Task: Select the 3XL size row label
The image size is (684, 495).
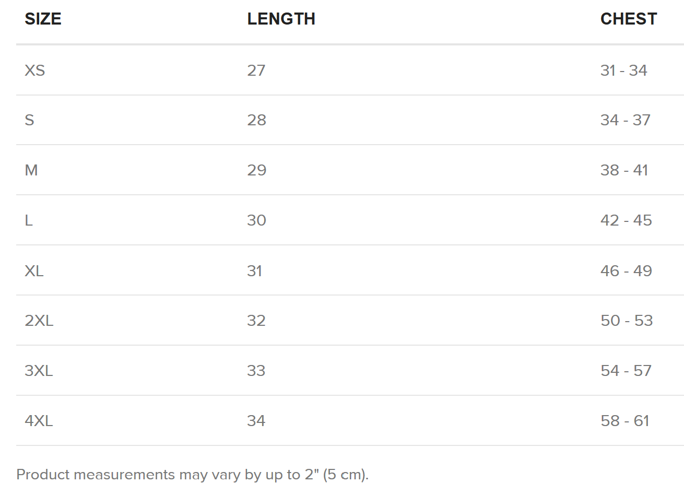Action: coord(39,371)
